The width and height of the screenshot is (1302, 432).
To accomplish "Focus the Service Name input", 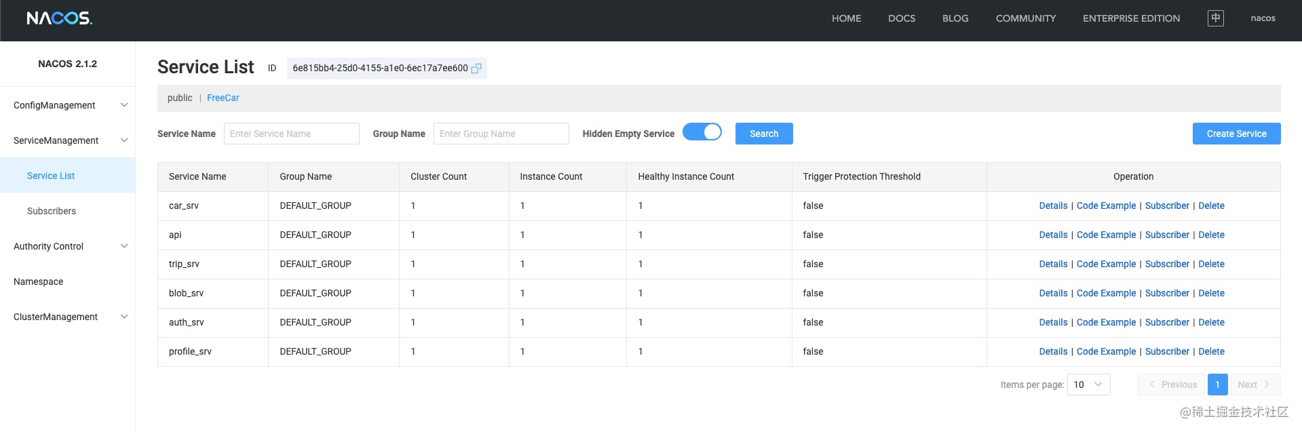I will 292,134.
